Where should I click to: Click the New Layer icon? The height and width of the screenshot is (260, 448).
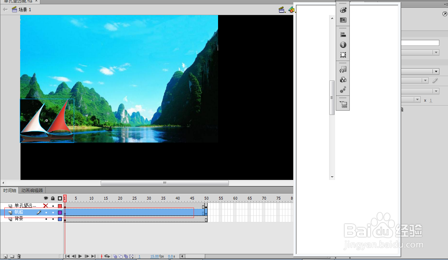click(5, 256)
